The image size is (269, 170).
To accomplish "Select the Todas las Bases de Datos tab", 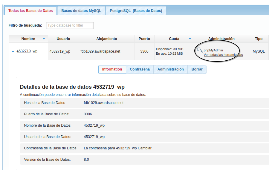I will (30, 11).
